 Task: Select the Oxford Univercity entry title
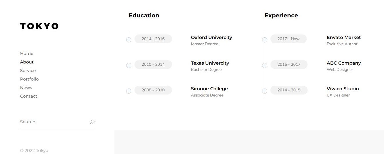click(x=211, y=38)
